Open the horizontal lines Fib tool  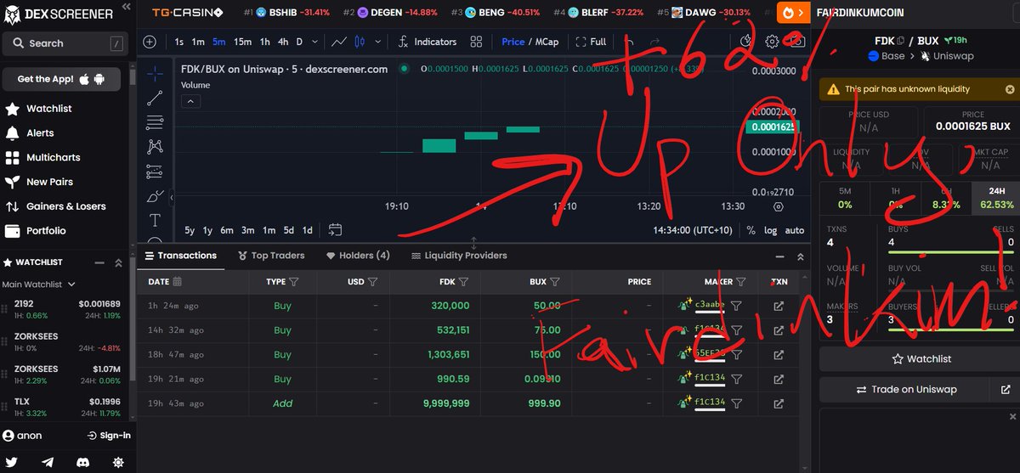pyautogui.click(x=155, y=122)
